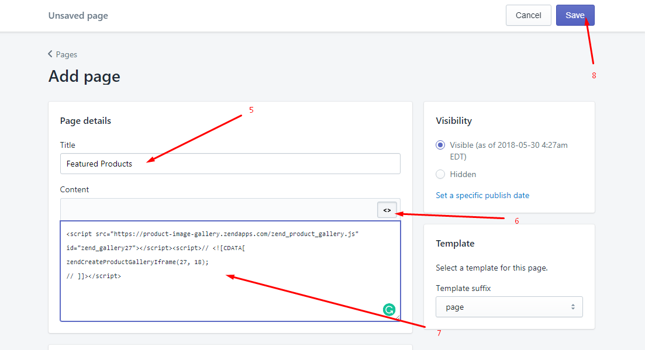
Task: Select the Visible radio button
Action: click(x=440, y=145)
